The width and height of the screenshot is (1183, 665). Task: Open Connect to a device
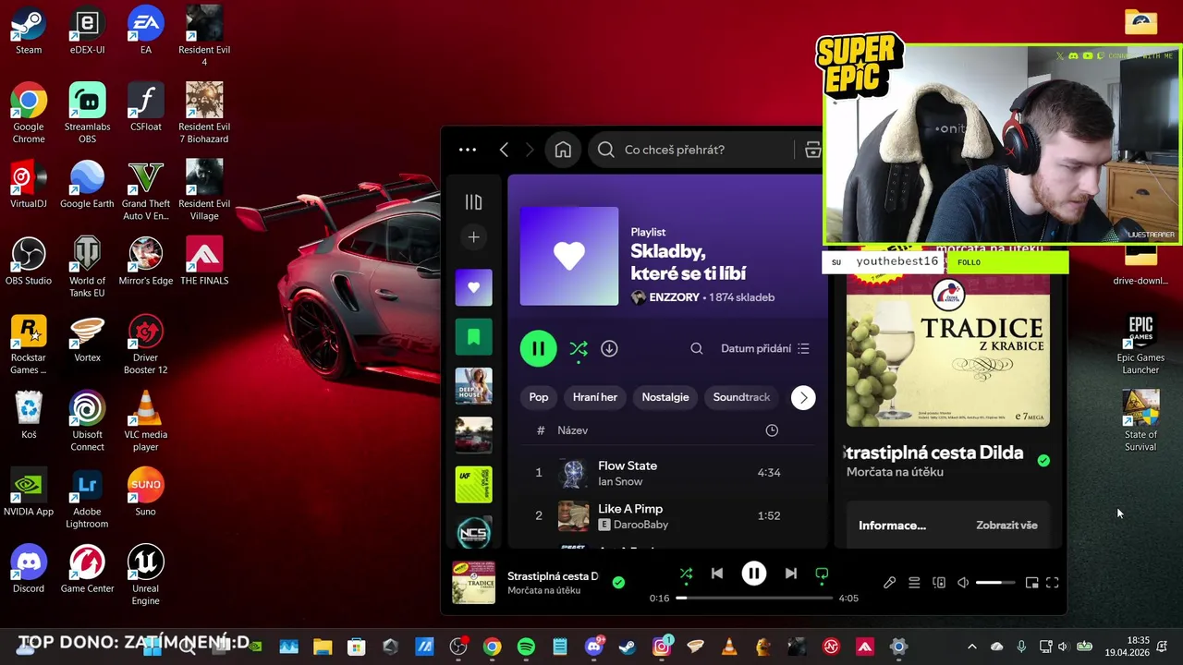[939, 583]
